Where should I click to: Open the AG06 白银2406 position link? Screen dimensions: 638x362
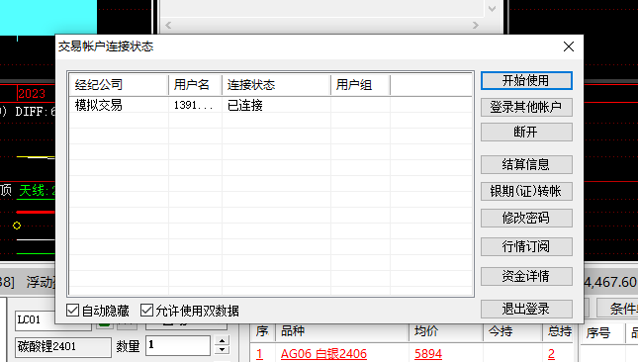[x=323, y=354]
